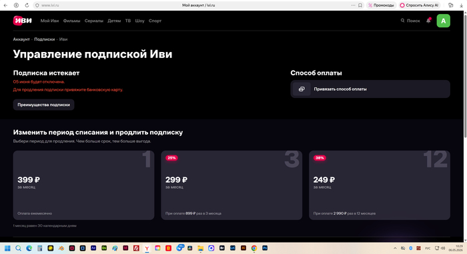Click 'При оплате 899 ₽ раз в 3 месяца'

point(193,213)
